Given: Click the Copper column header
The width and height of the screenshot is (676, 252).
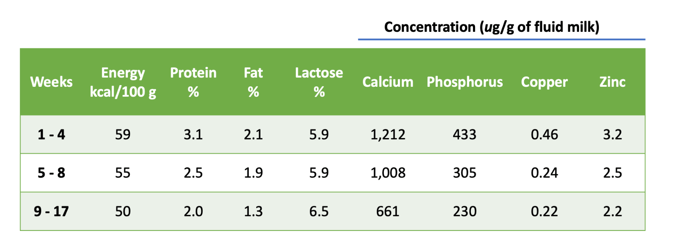Looking at the screenshot, I should click(x=544, y=82).
